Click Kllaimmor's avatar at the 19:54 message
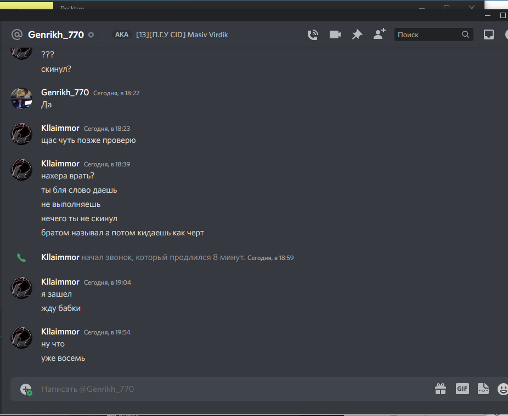Image resolution: width=508 pixels, height=416 pixels. pyautogui.click(x=21, y=338)
